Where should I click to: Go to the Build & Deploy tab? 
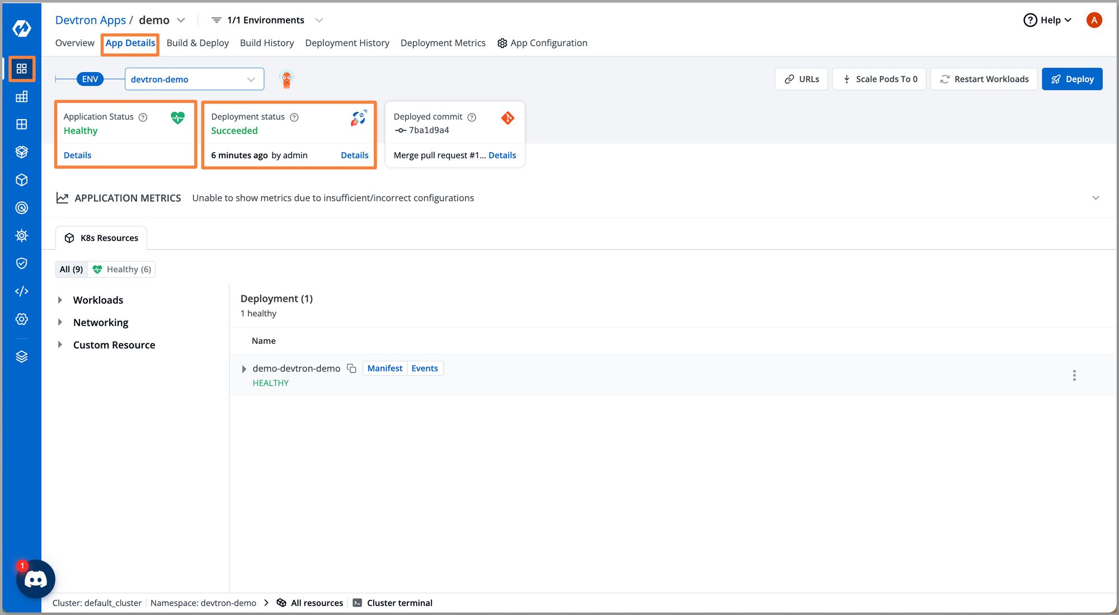click(x=198, y=43)
